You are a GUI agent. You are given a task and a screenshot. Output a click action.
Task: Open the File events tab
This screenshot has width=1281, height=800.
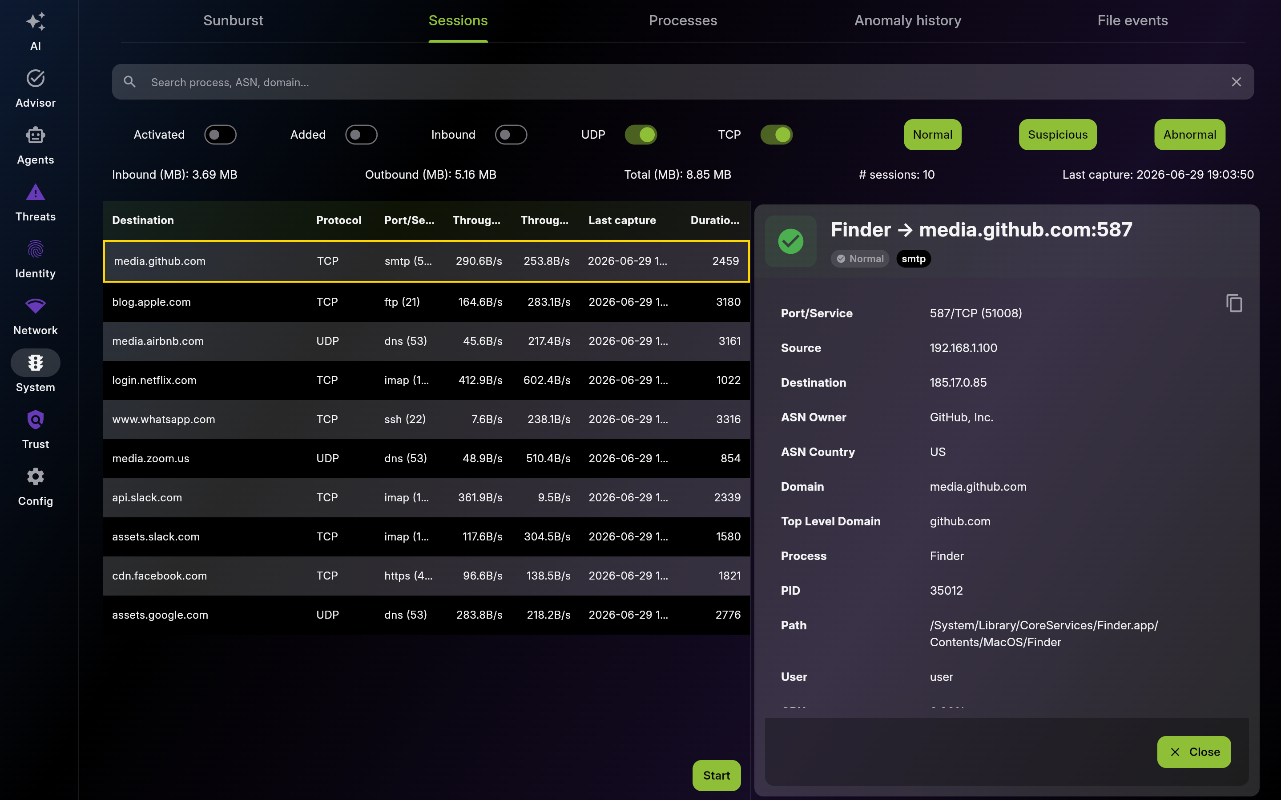[1132, 20]
